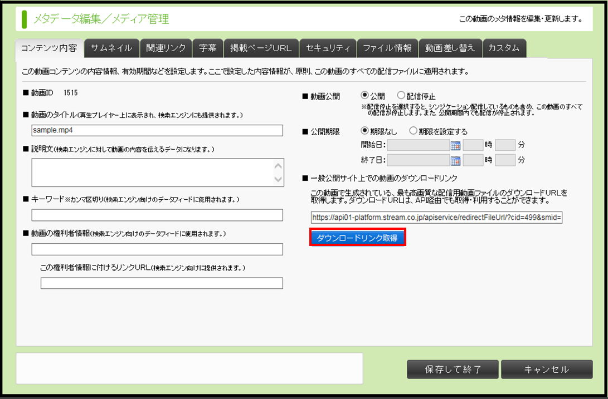Viewport: 608px width, 399px height.
Task: Switch to the セキュリティ tab
Action: 328,48
